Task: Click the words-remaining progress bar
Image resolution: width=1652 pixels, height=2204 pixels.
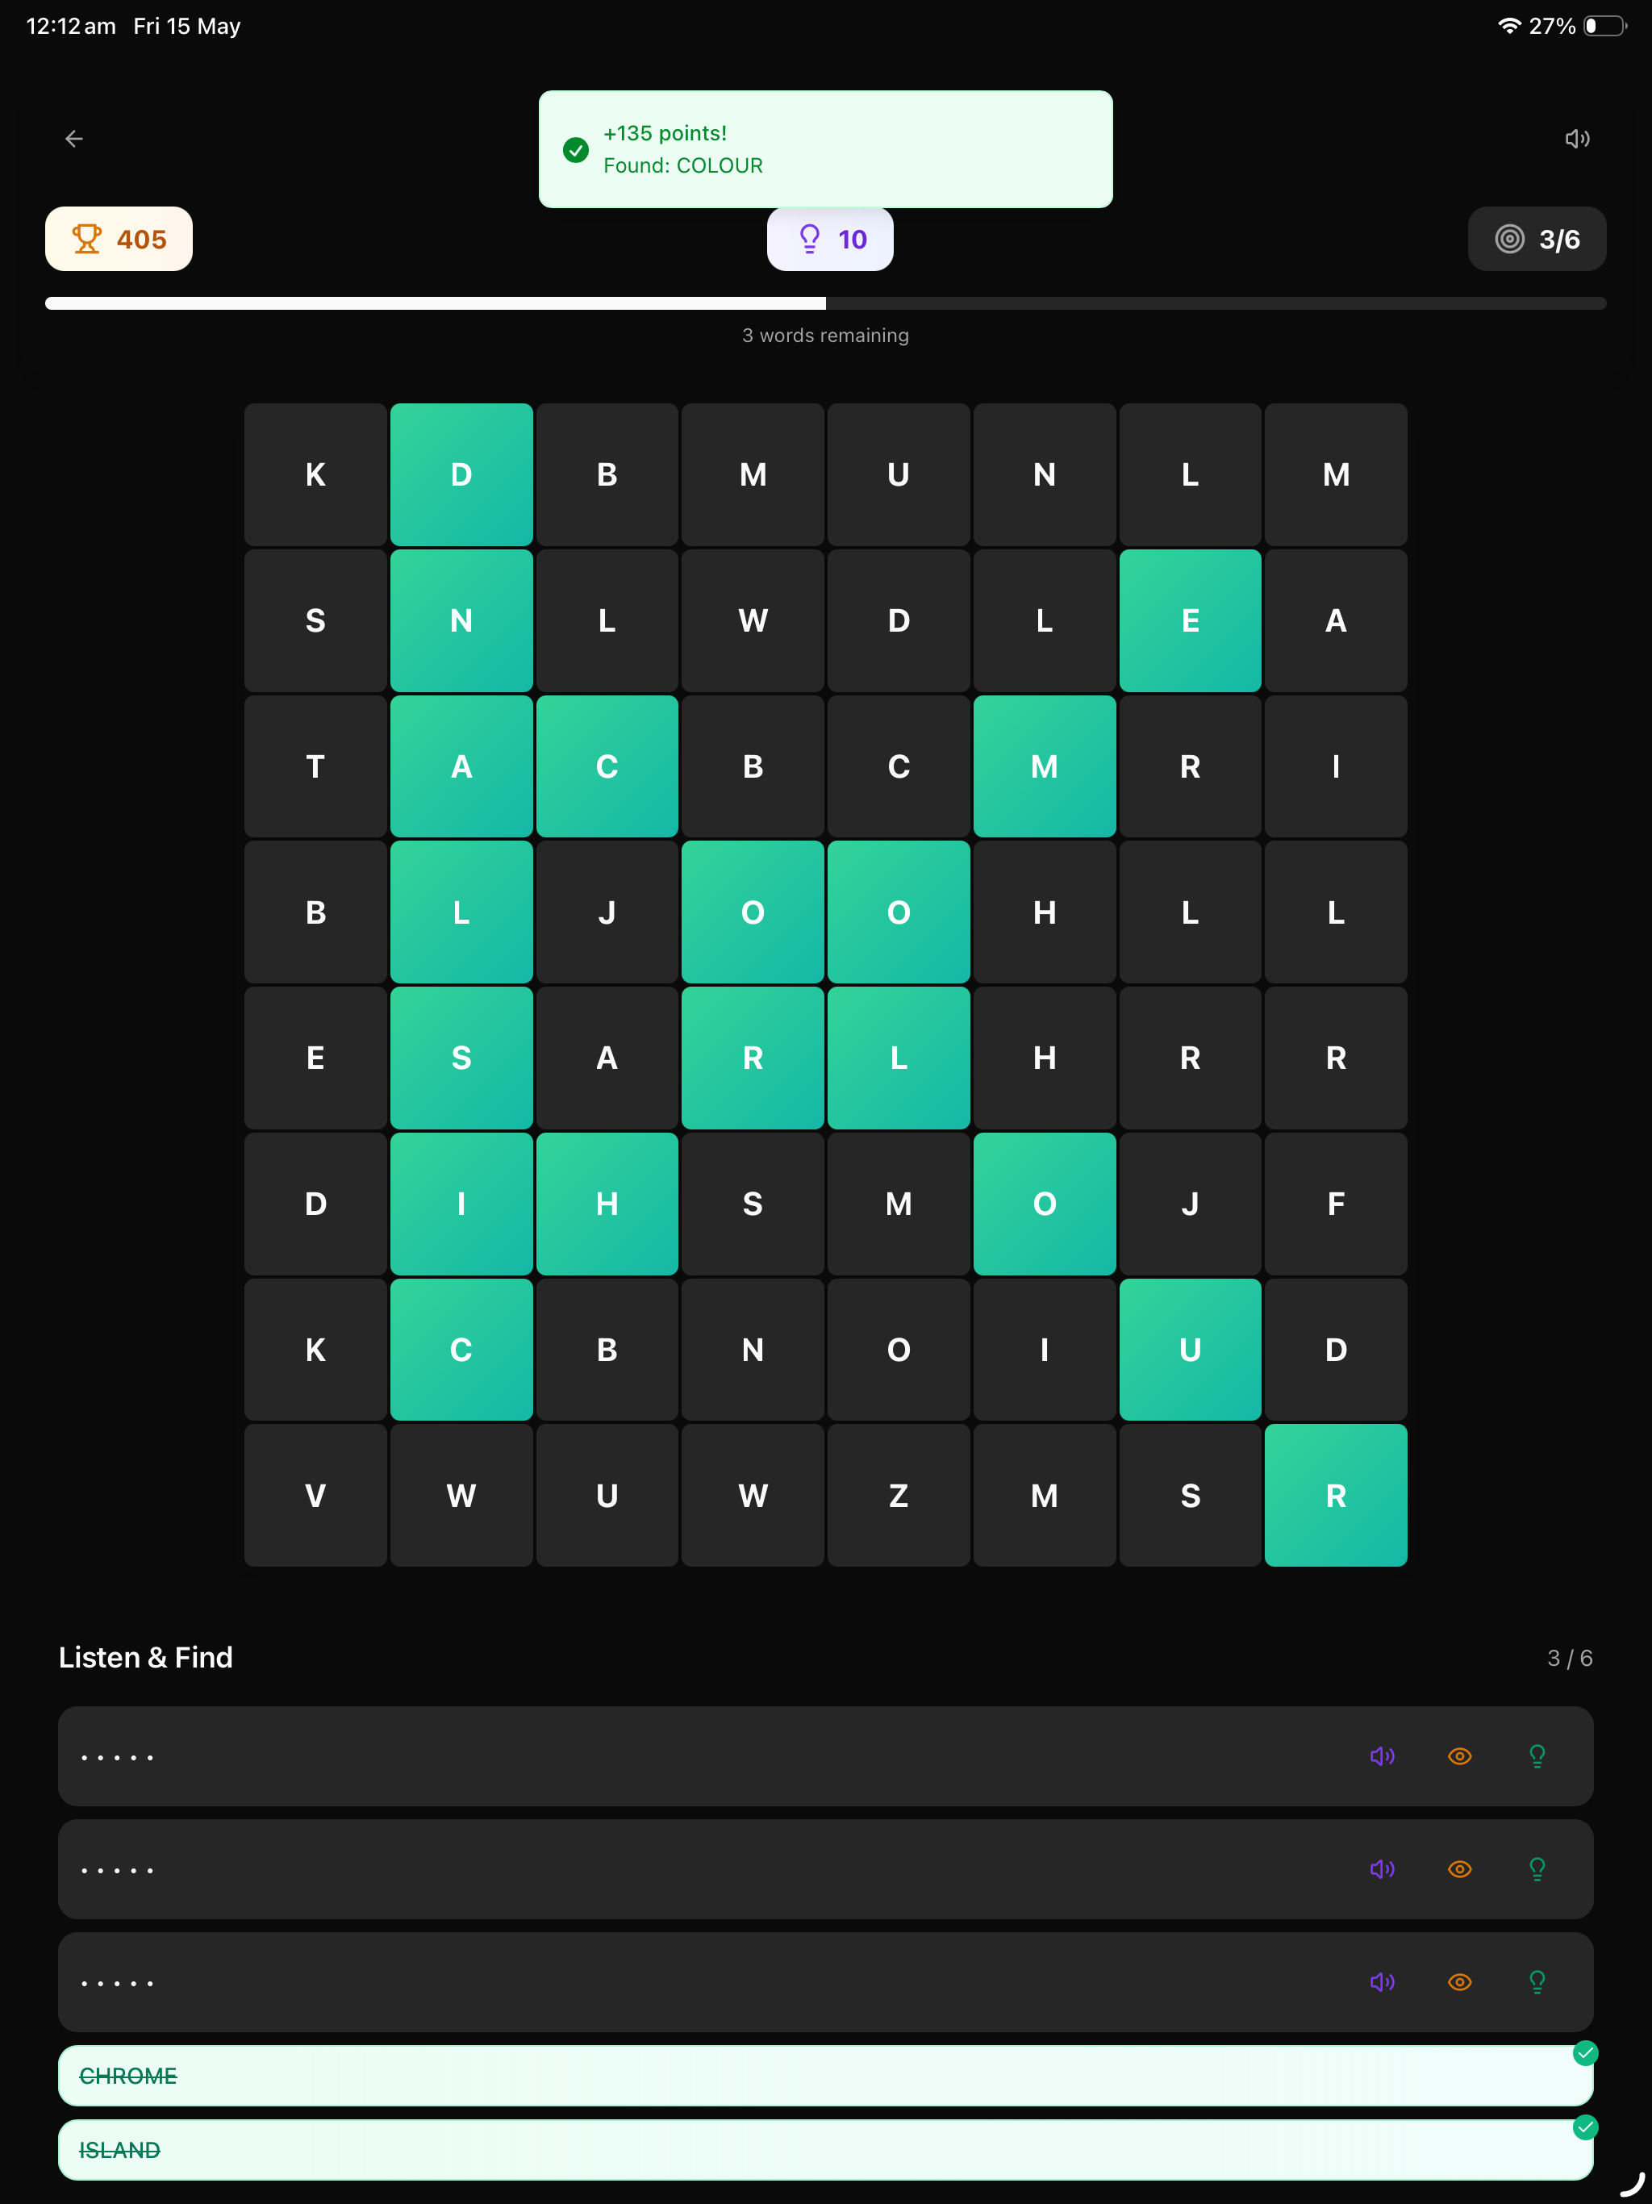Action: pos(825,303)
